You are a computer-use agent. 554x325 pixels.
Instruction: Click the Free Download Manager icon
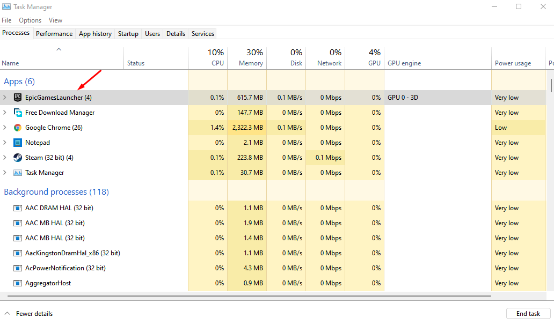(x=17, y=113)
